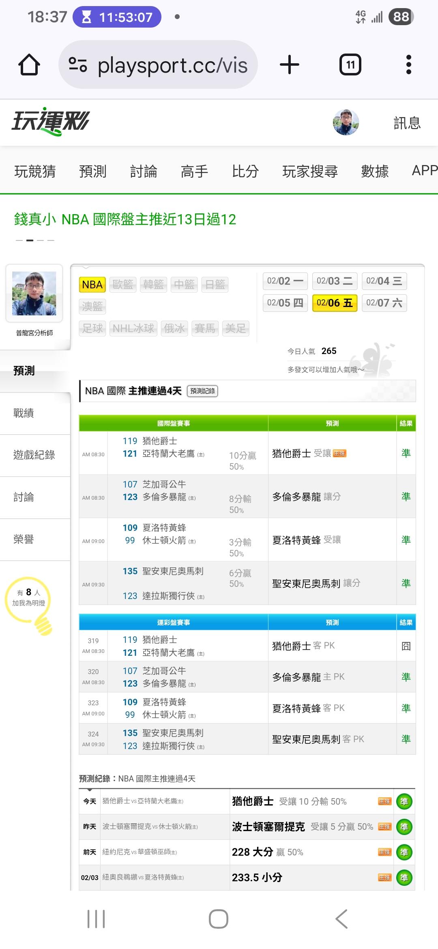Open 玩家搜尋 menu
Screen dimensions: 438x949
[310, 171]
